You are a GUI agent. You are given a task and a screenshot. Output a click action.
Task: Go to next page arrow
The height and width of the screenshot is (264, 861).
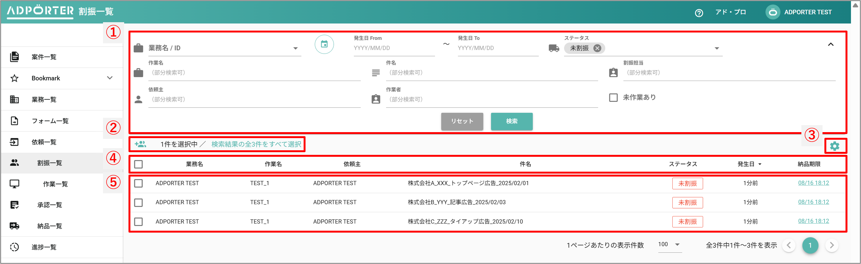832,245
